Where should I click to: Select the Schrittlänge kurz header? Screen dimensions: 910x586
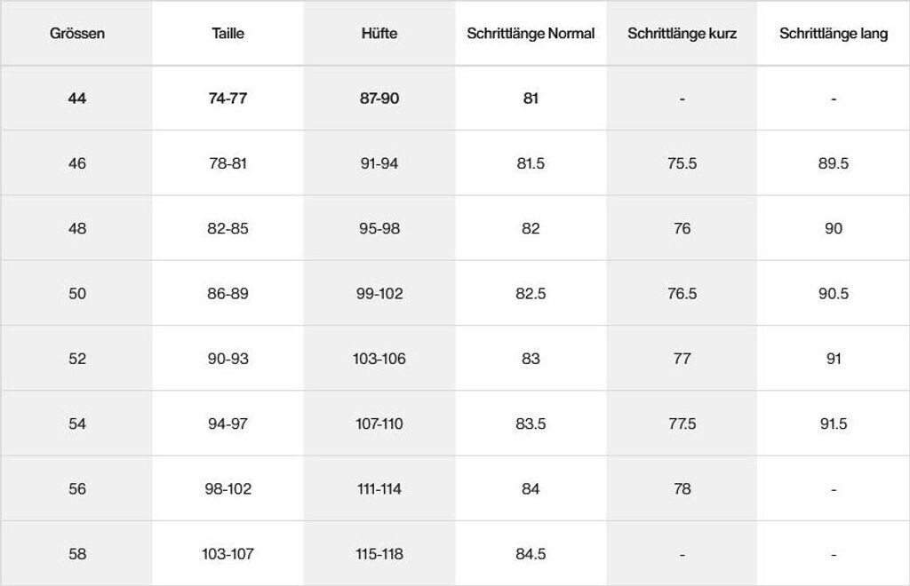[682, 34]
